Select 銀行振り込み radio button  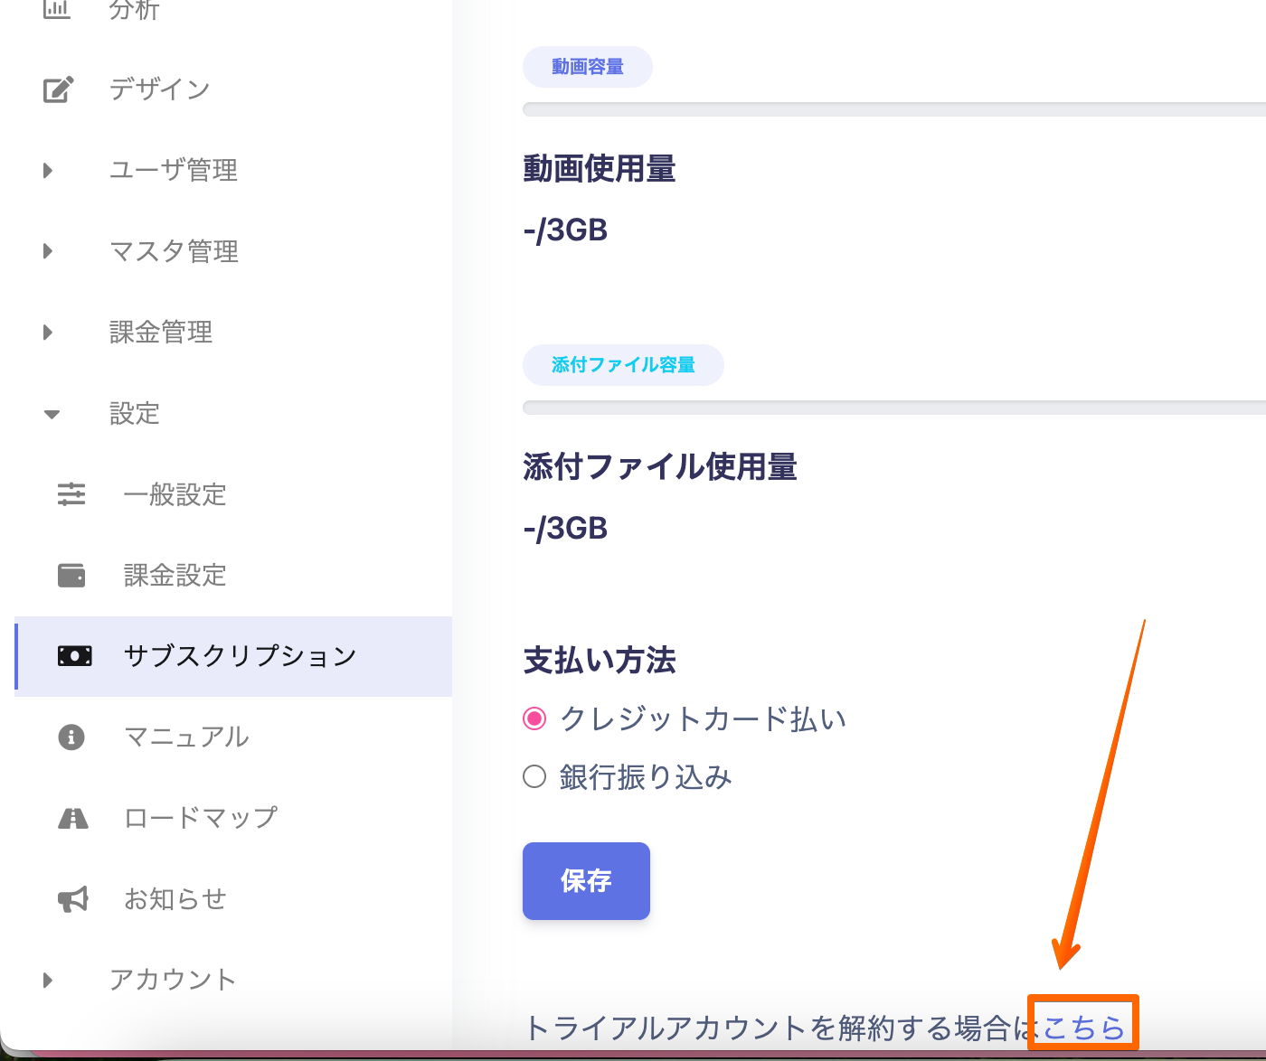pos(534,776)
